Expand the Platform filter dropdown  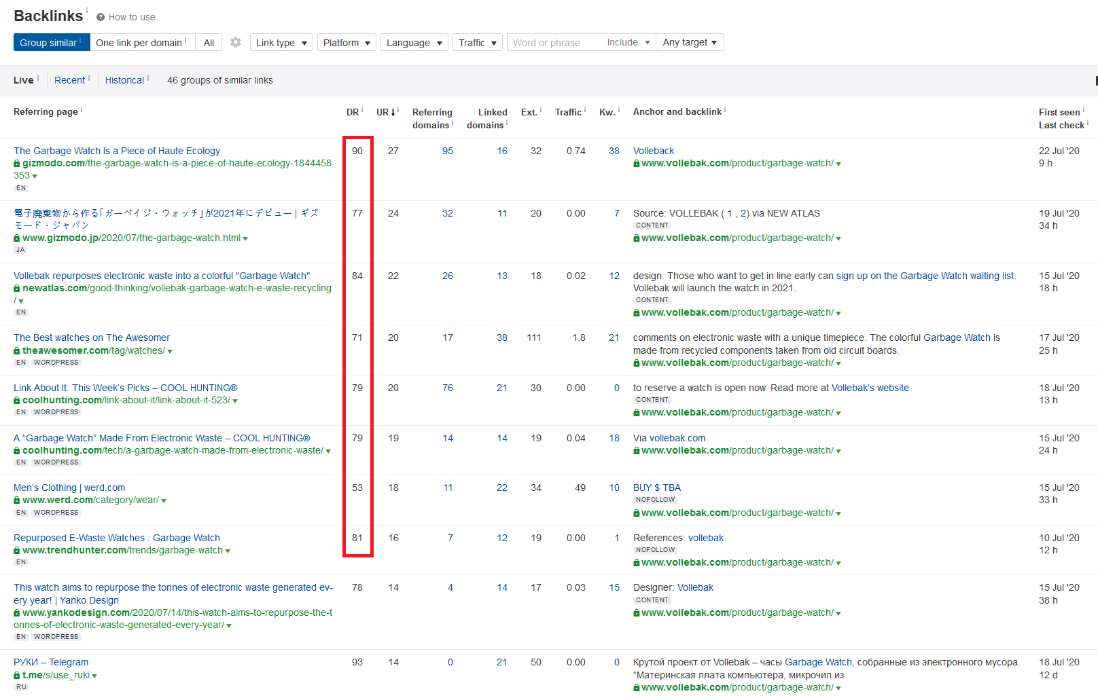point(347,42)
